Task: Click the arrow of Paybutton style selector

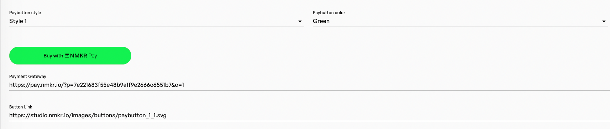Action: (x=300, y=22)
